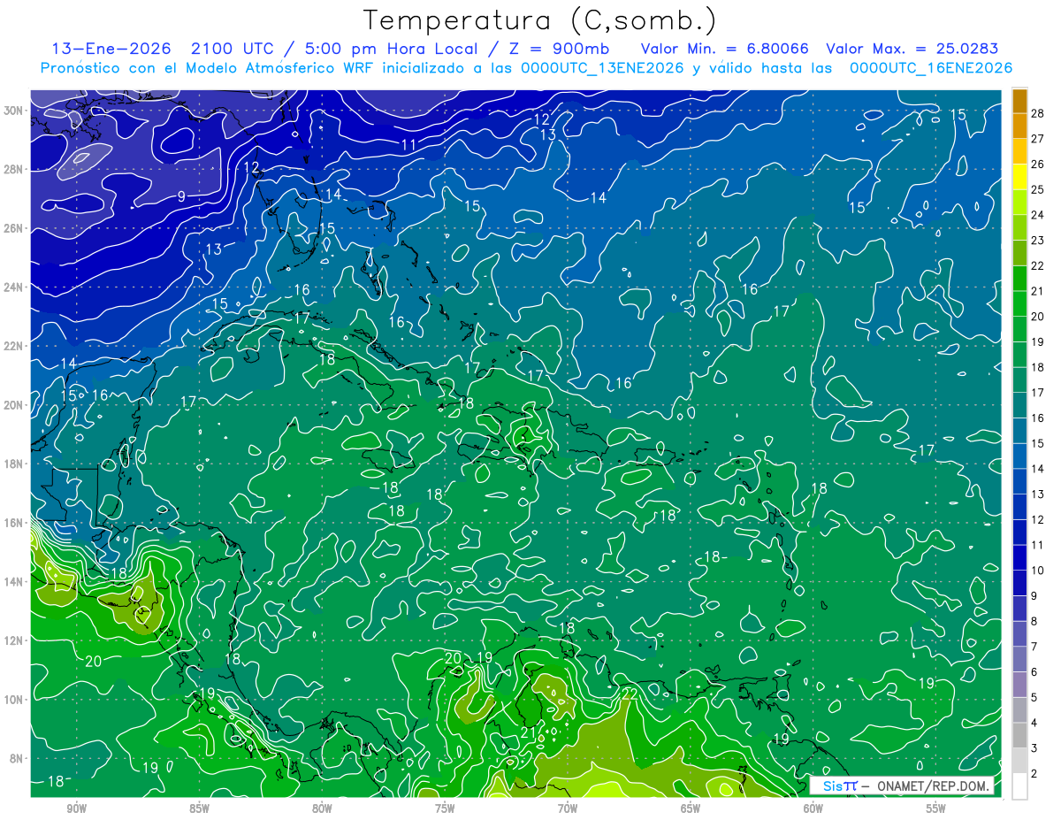Viewport: 1061px width, 820px height.
Task: Click the longitude label '80W'
Action: [x=322, y=809]
